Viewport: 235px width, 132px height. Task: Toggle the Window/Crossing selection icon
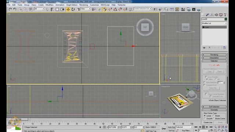pyautogui.click(x=62, y=10)
